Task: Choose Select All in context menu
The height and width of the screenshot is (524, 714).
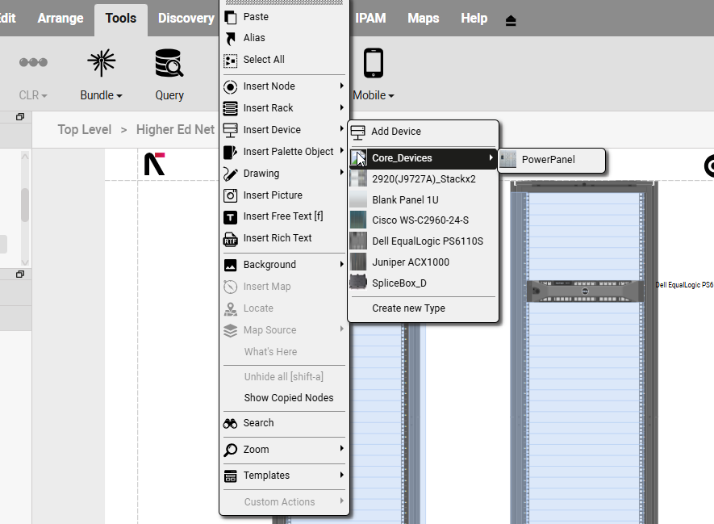Action: pos(263,60)
